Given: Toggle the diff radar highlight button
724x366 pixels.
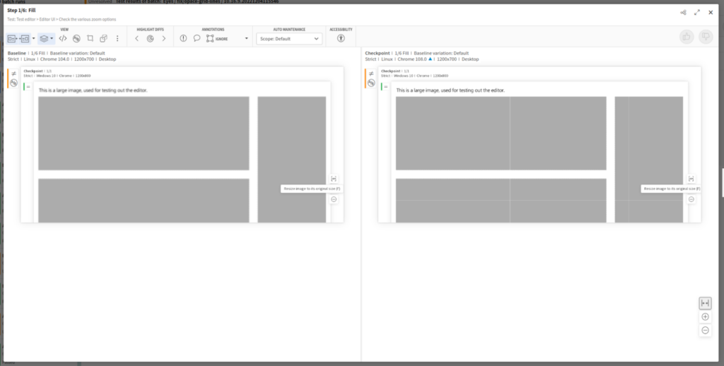Looking at the screenshot, I should [150, 38].
